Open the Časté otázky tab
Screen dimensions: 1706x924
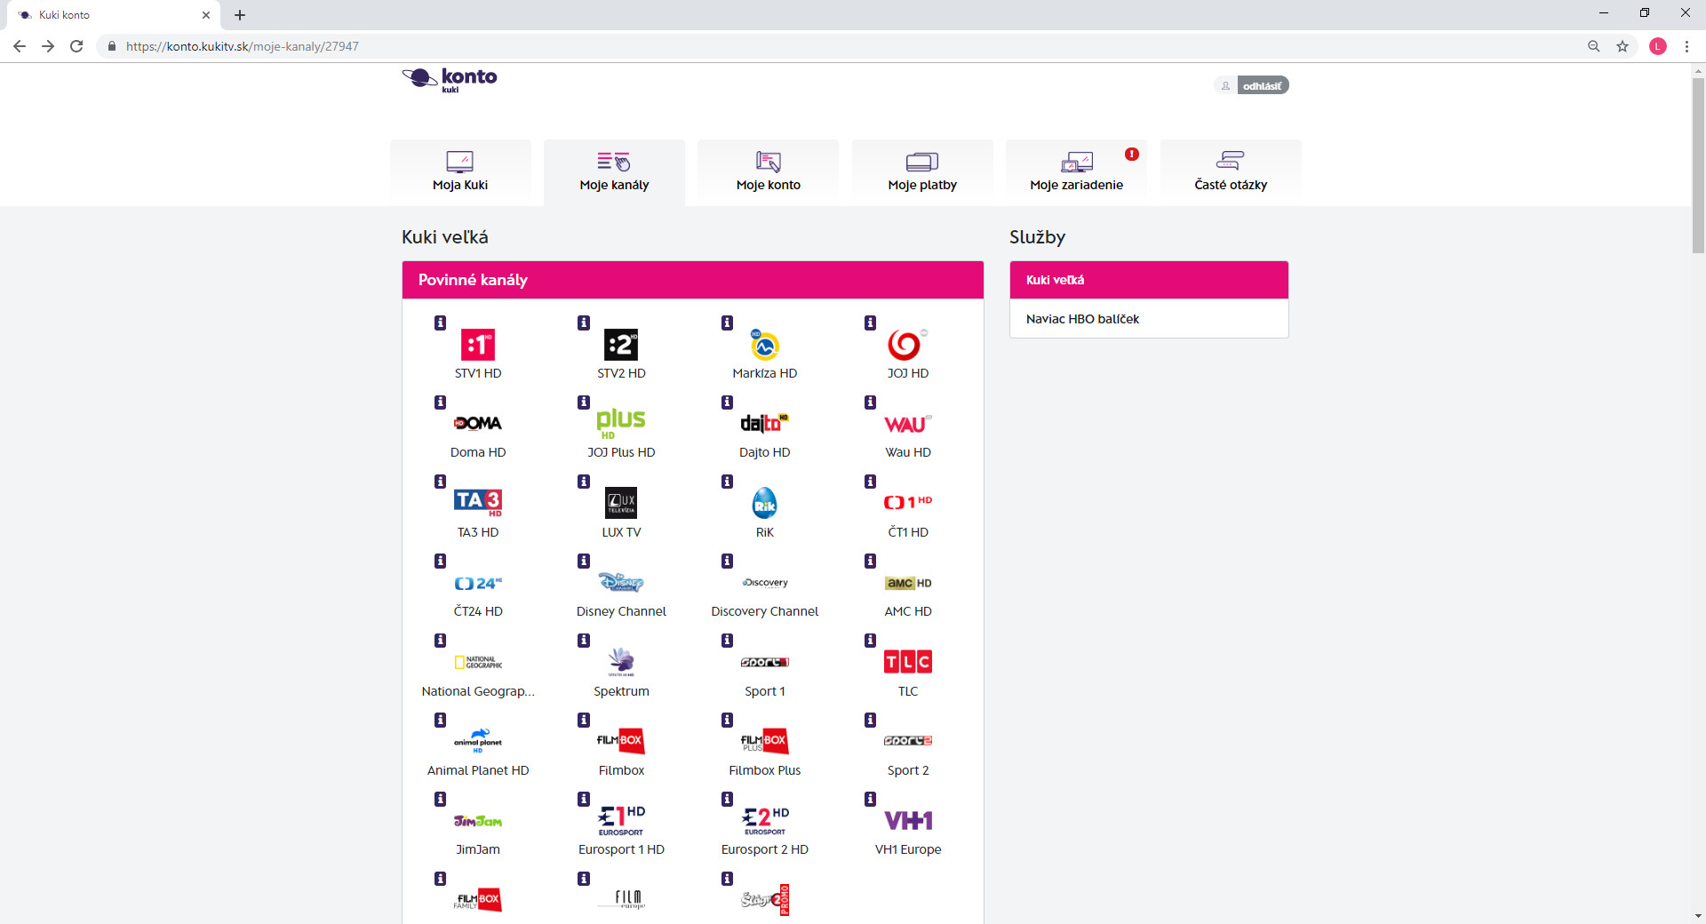(x=1231, y=171)
